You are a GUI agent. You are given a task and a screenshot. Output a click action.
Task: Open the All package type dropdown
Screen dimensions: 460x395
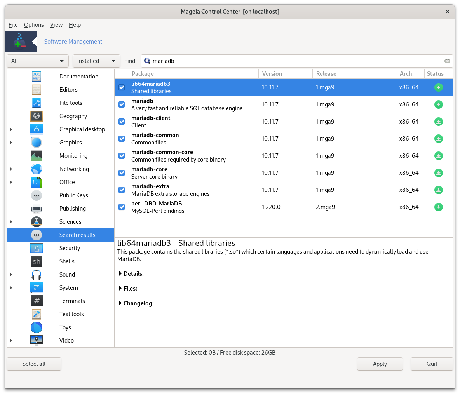click(38, 61)
